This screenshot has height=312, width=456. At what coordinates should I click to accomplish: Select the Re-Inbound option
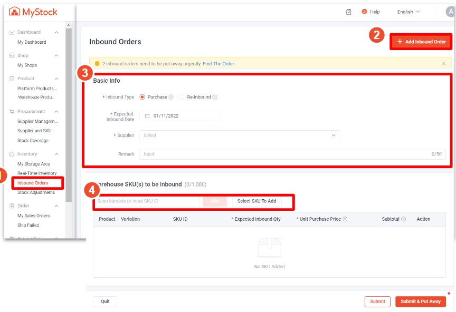pyautogui.click(x=182, y=96)
